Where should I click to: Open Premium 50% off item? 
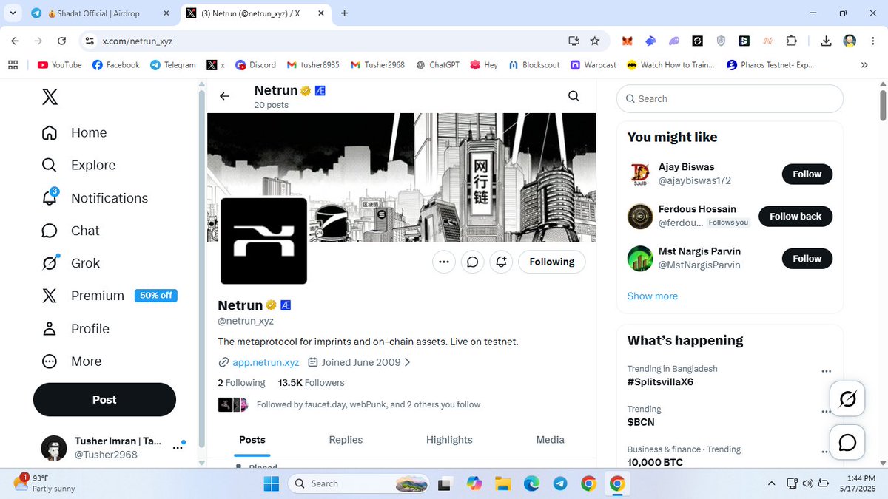coord(109,296)
